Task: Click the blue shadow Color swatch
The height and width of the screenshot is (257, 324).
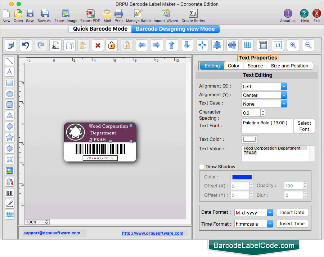Action: 242,177
